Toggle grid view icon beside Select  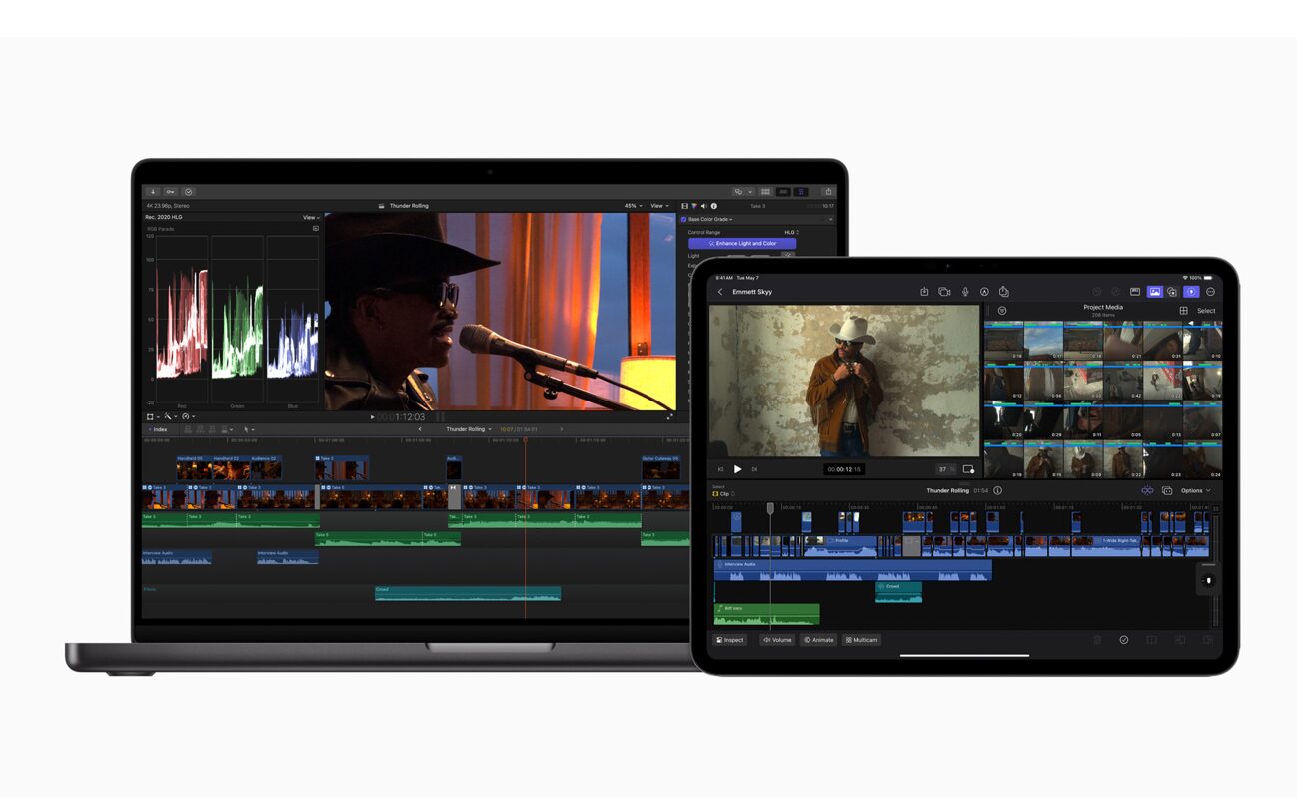pos(1183,311)
